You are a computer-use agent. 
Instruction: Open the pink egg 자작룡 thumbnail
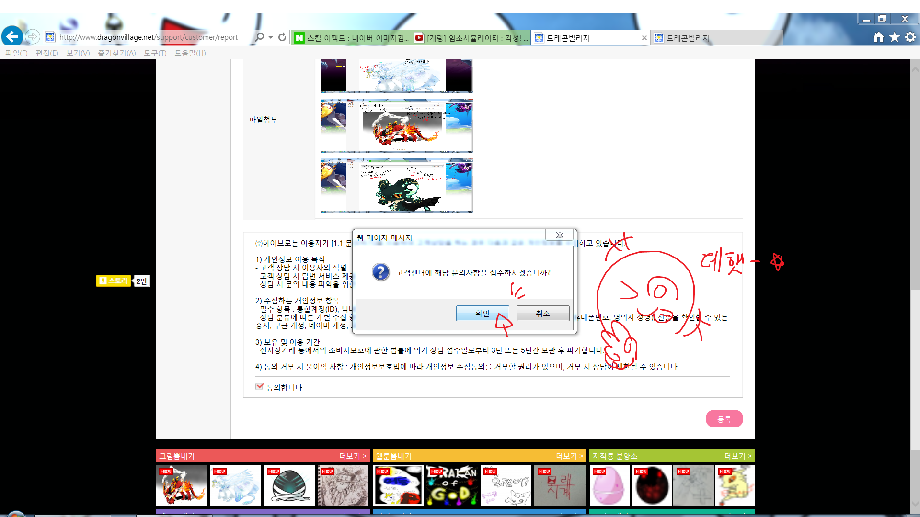(x=609, y=485)
